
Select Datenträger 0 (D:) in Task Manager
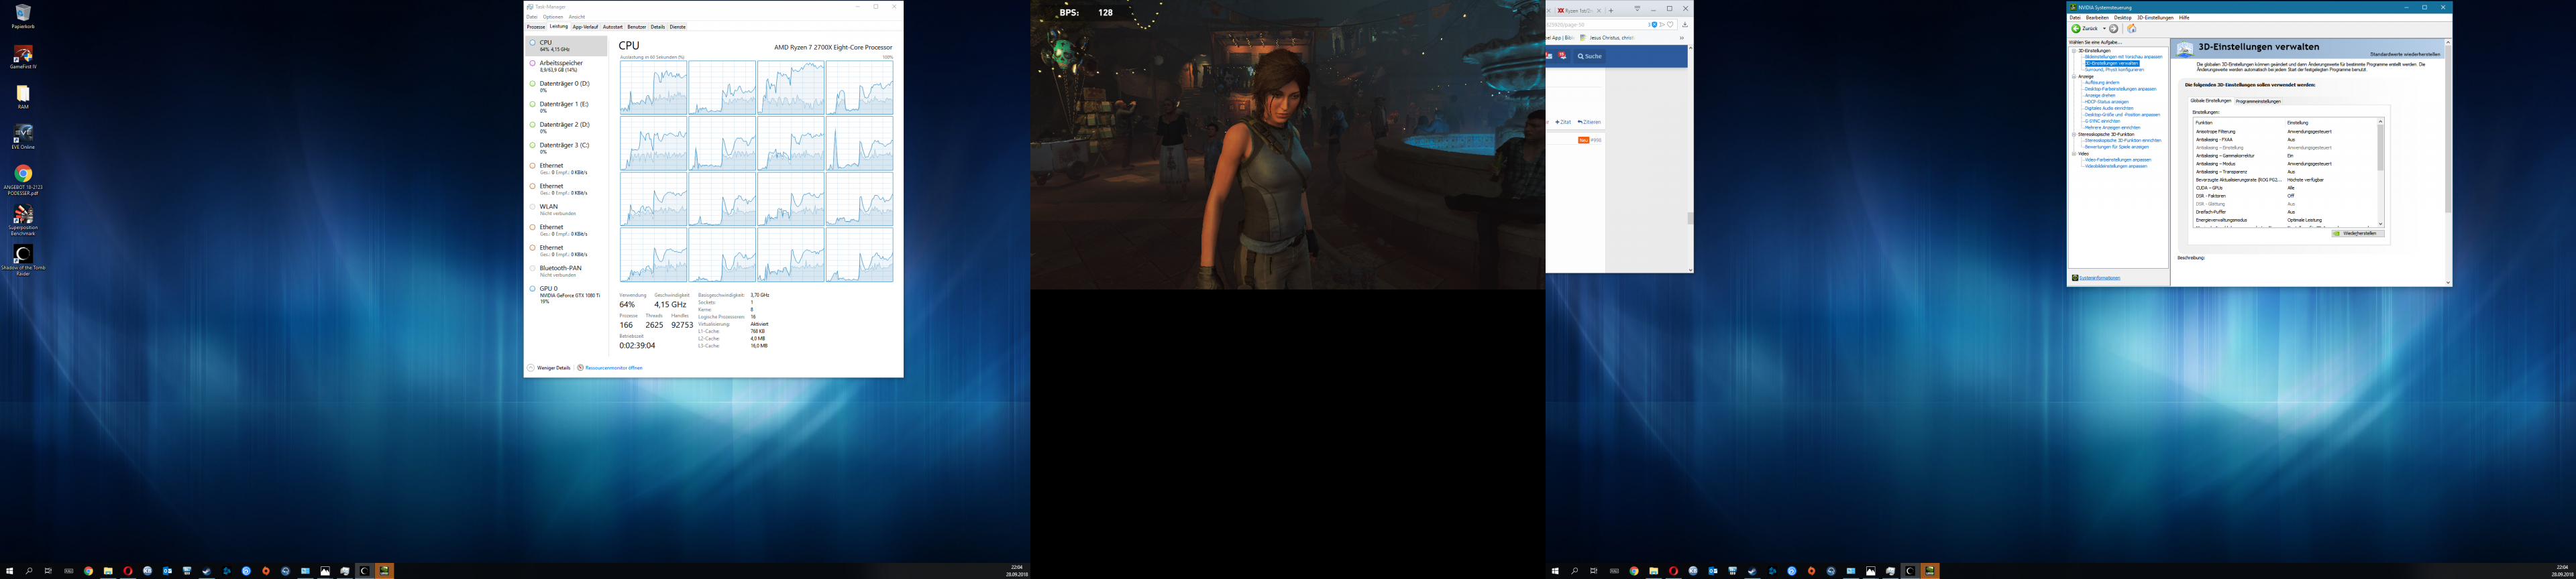[567, 87]
